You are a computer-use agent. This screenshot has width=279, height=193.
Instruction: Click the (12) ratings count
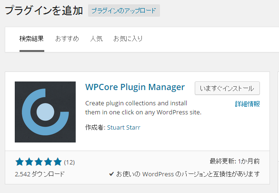70,162
